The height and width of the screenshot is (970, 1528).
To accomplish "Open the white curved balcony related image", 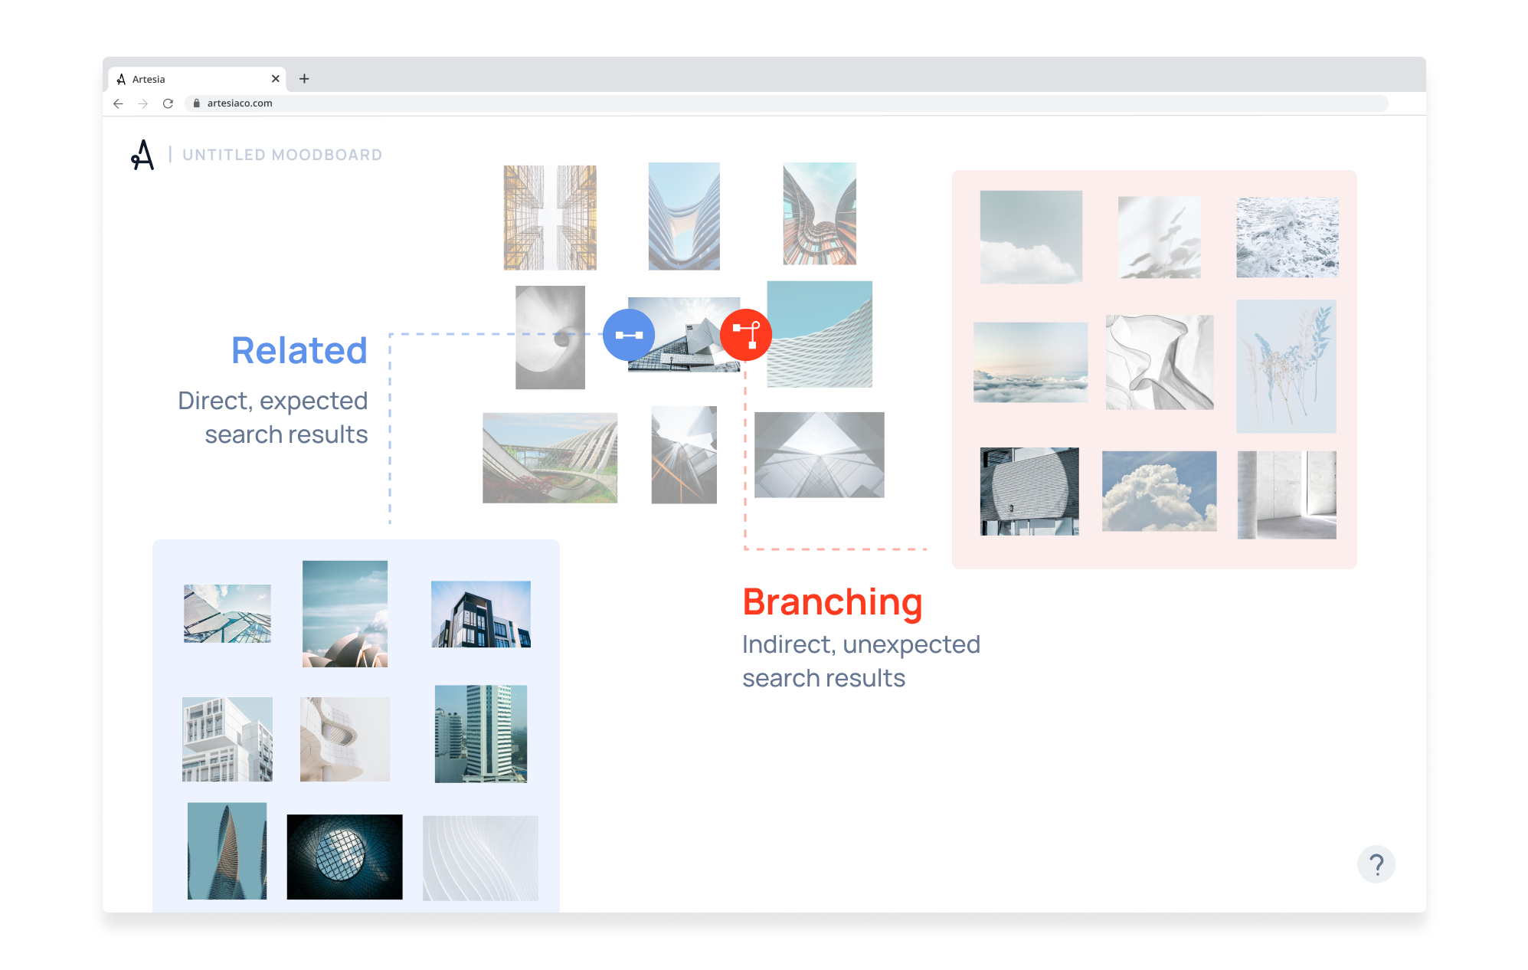I will (345, 739).
